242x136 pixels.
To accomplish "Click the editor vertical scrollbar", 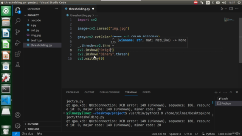I will pyautogui.click(x=240, y=40).
